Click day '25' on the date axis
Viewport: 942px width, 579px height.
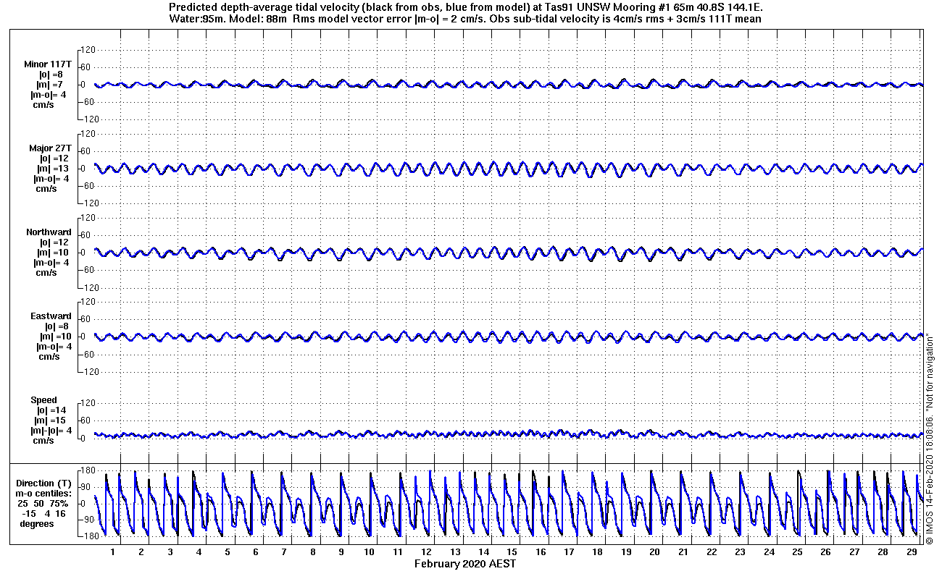point(797,552)
